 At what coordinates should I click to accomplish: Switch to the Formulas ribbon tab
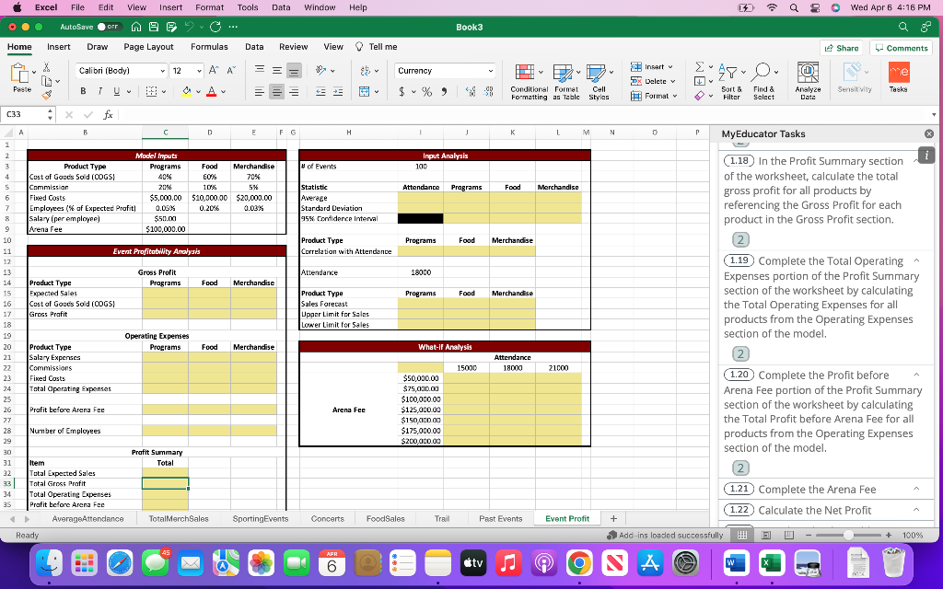209,47
